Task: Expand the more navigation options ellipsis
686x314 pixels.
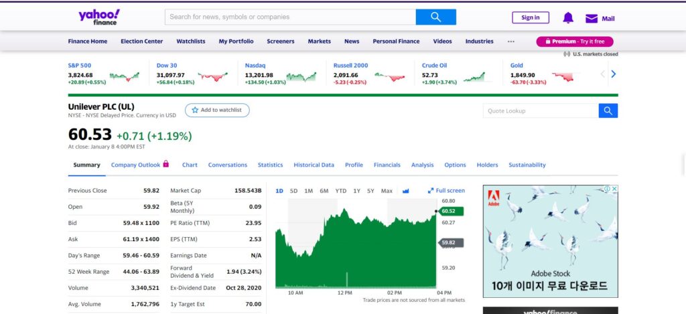Action: tap(511, 42)
